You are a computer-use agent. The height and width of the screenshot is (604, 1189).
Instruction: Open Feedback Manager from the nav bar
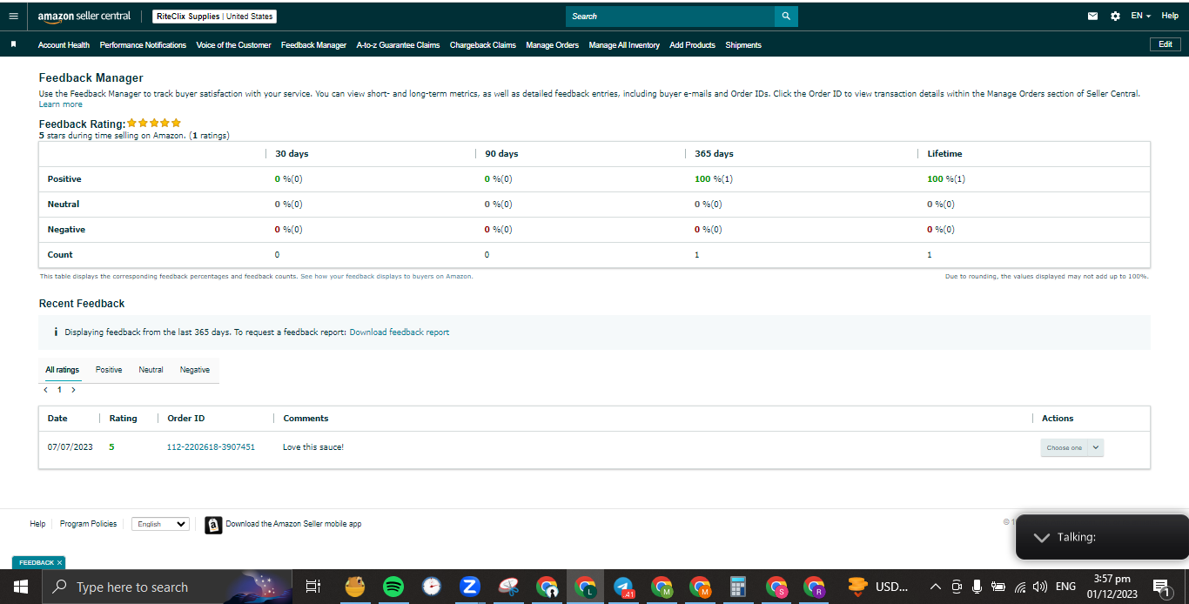[x=313, y=44]
